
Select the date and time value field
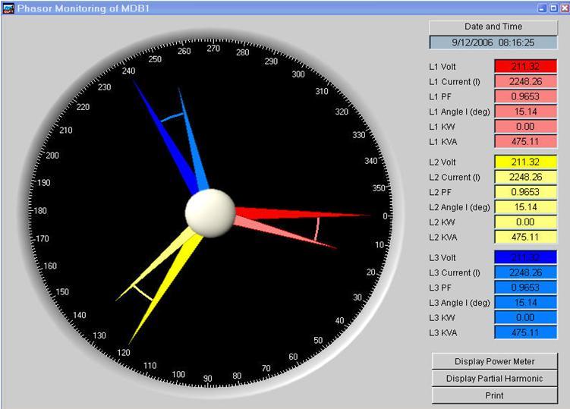tap(493, 43)
